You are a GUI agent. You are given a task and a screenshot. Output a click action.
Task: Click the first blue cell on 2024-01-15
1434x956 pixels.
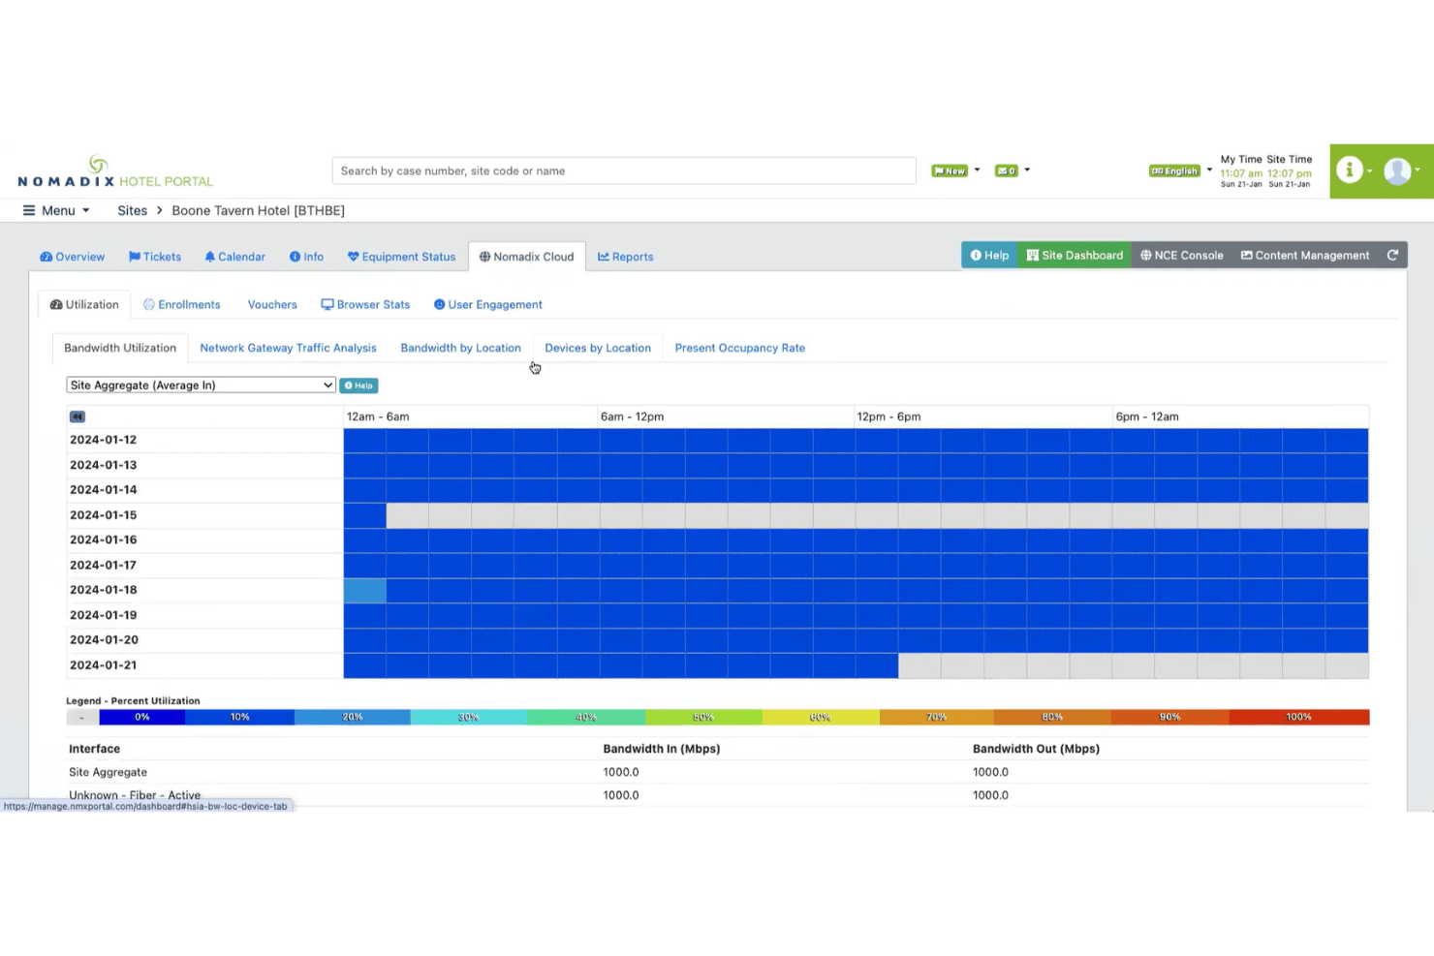[365, 515]
